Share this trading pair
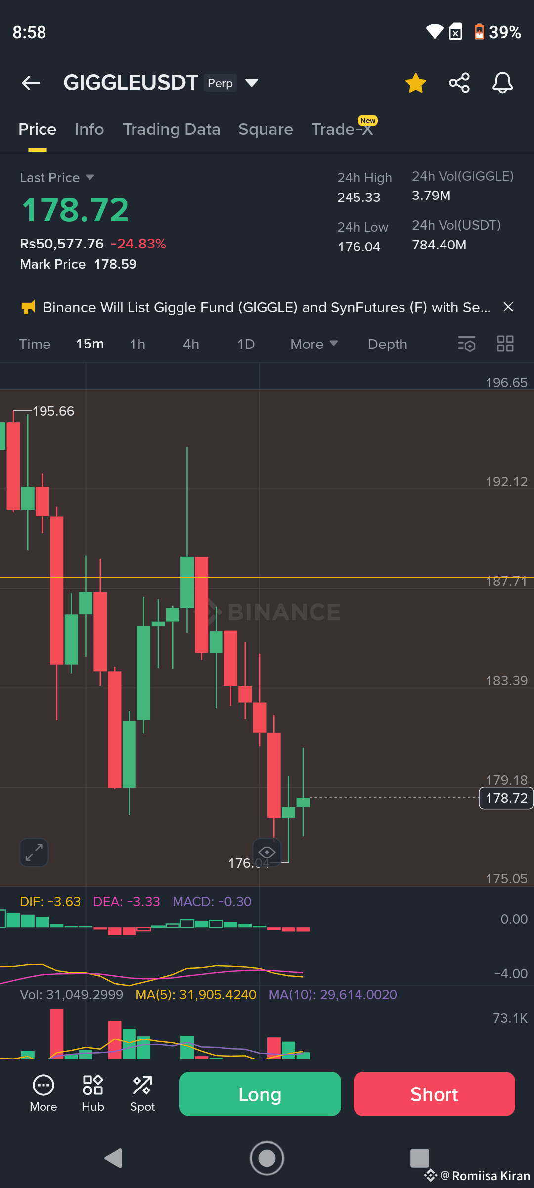534x1188 pixels. coord(459,83)
